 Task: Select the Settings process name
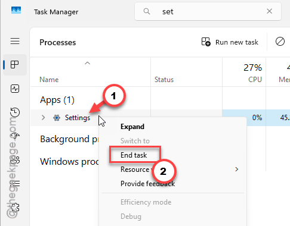[78, 118]
